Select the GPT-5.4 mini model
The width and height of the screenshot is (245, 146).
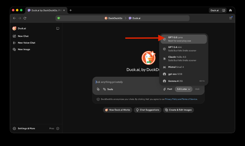click(x=183, y=49)
